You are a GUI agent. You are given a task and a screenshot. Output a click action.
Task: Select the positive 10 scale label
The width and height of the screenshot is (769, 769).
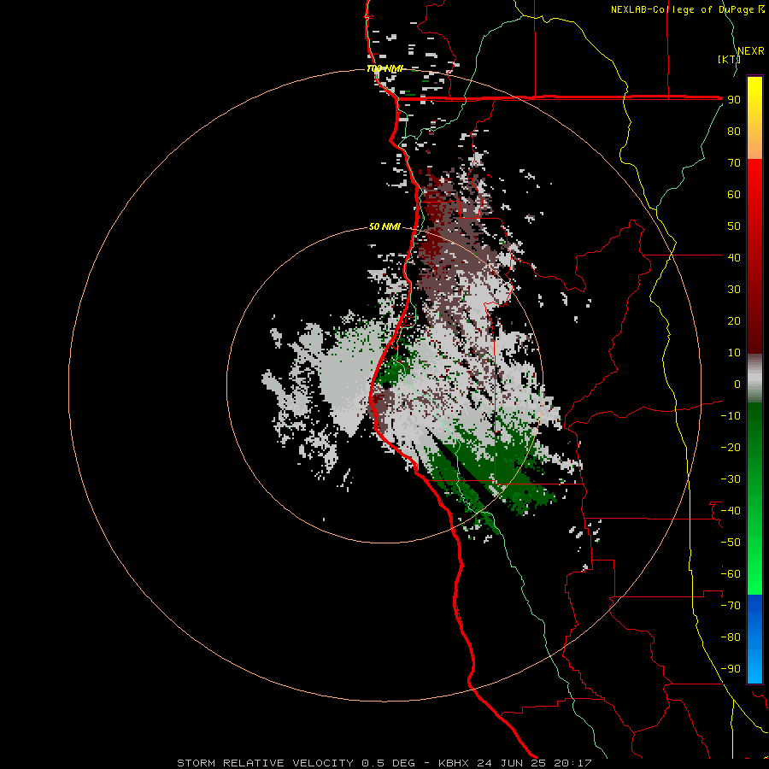734,353
